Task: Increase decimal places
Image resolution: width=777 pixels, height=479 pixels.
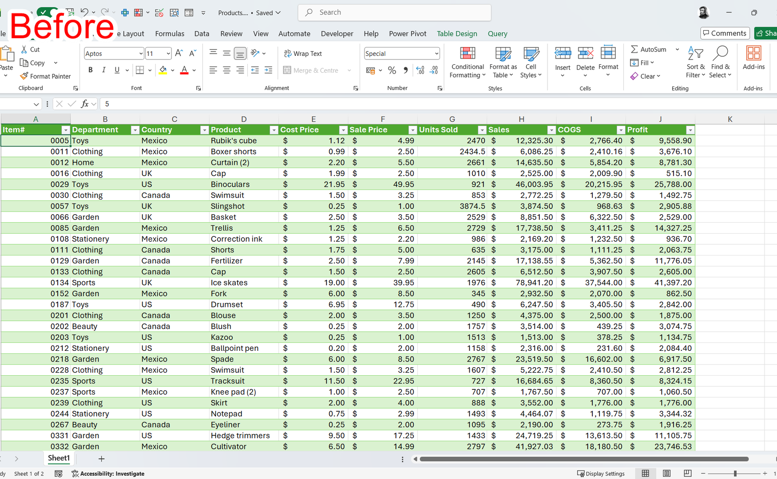Action: 420,70
